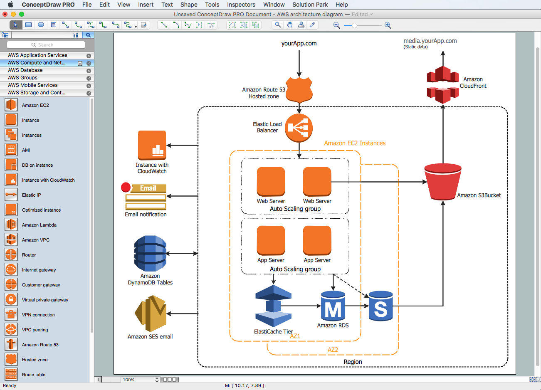Activate the Smart Connector tool

point(66,25)
